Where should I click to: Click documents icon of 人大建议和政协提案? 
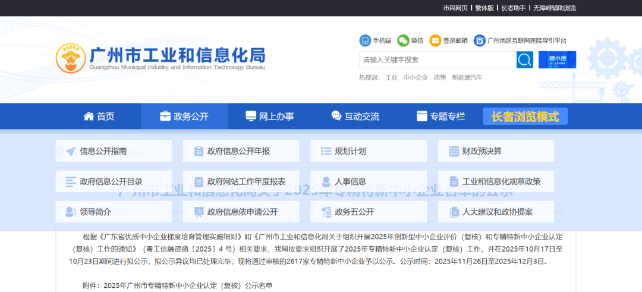(454, 212)
